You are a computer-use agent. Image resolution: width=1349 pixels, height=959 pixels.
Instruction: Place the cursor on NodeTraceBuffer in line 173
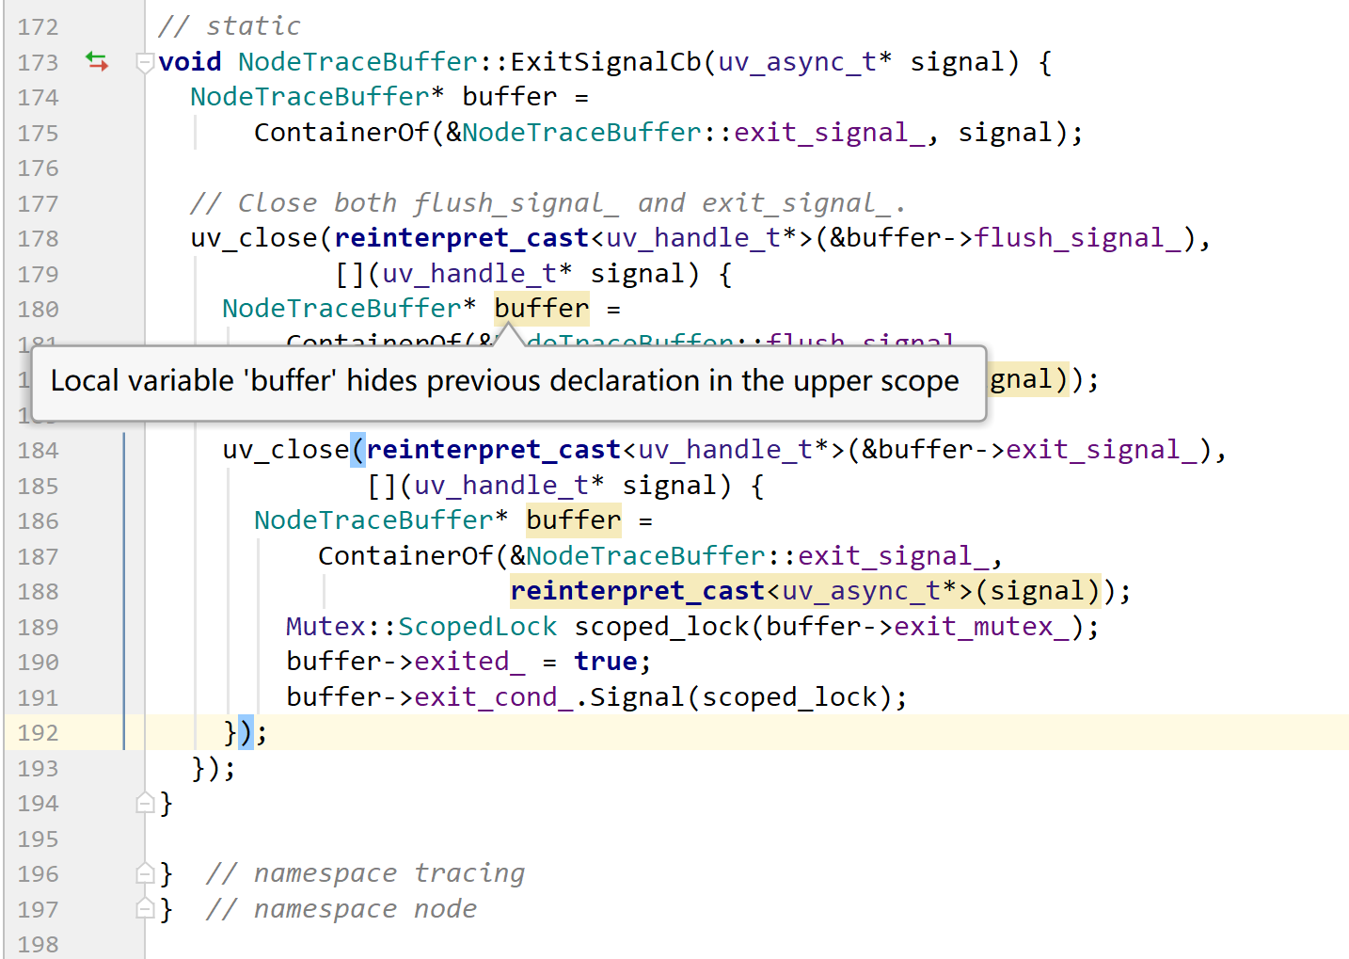pos(357,62)
